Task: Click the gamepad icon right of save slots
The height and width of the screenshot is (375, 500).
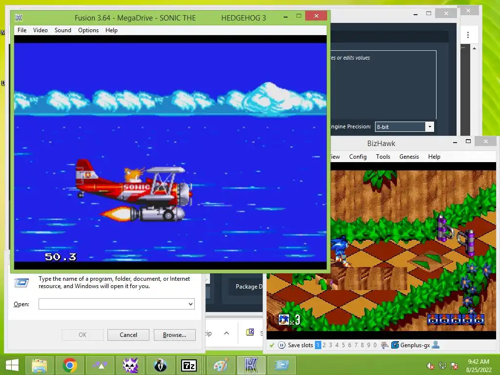Action: click(385, 345)
